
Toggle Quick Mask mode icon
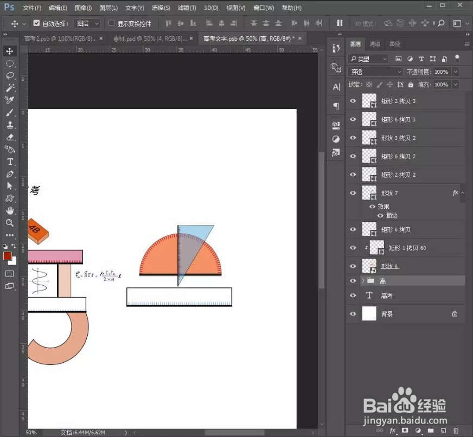pos(10,274)
